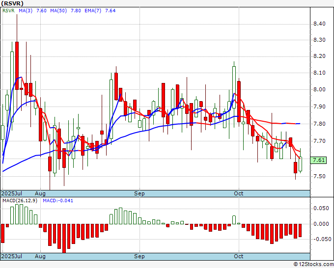
Task: Click the Oct label under MACD panel
Action: point(239,256)
